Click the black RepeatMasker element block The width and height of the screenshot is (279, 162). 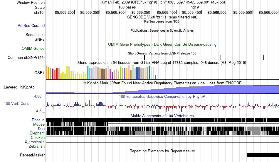[263, 155]
